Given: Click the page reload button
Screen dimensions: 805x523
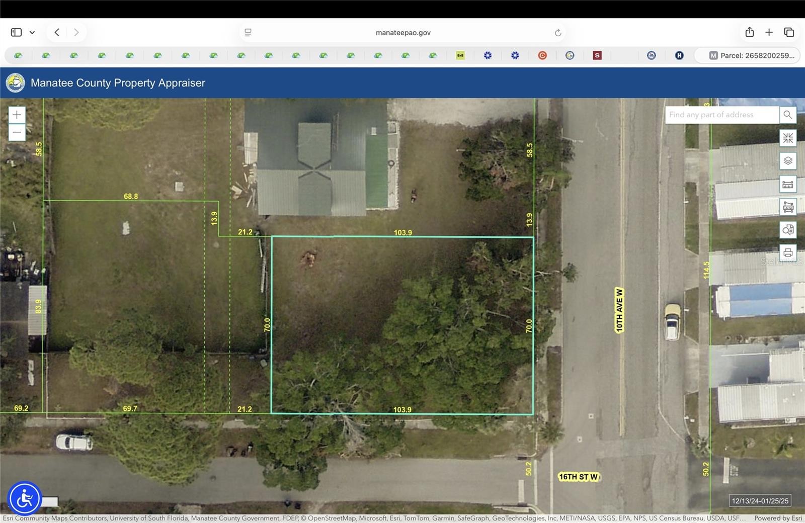Looking at the screenshot, I should point(558,32).
